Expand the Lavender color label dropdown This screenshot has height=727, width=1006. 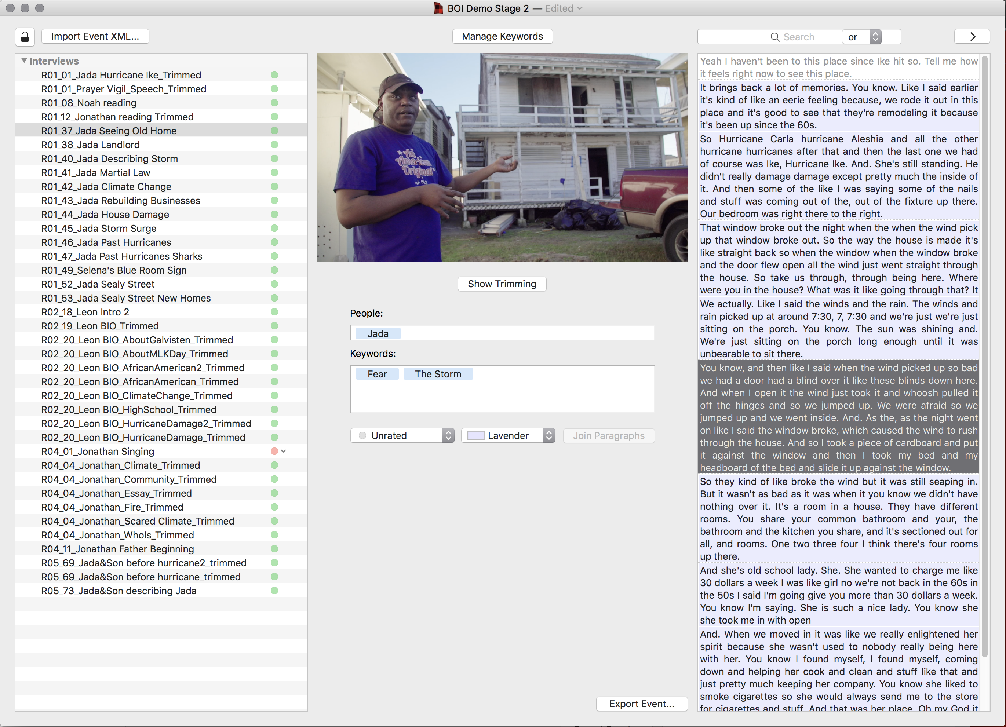[550, 436]
